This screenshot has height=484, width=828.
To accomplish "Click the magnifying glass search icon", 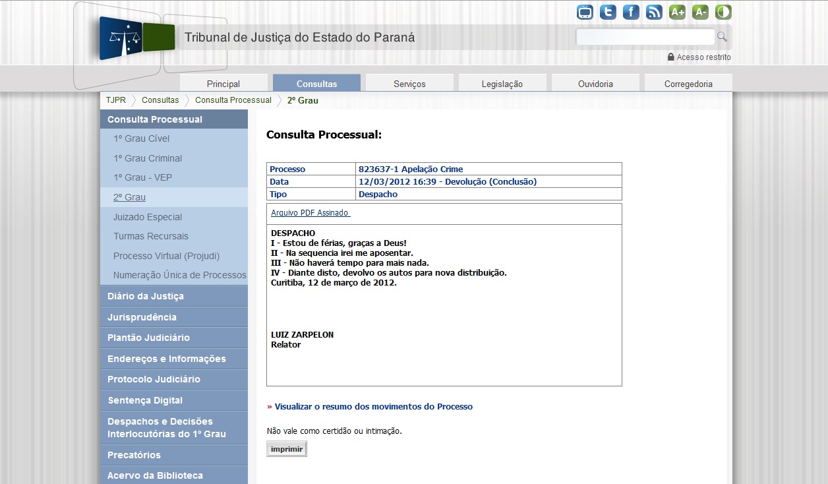I will tap(722, 37).
